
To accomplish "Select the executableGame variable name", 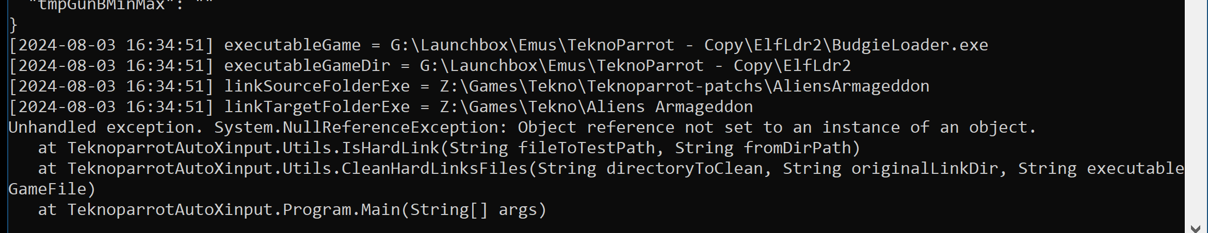I will [x=292, y=45].
